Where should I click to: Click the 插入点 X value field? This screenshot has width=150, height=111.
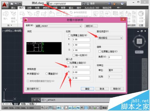[81, 67]
